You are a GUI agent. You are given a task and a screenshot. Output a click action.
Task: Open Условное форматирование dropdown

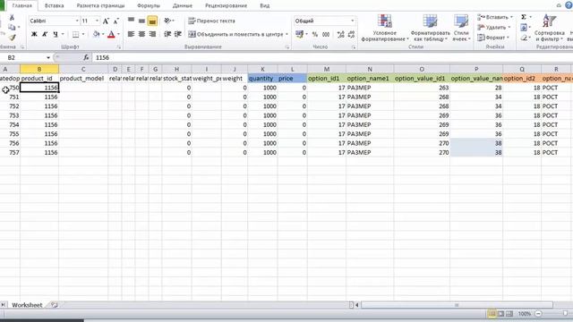[x=385, y=28]
